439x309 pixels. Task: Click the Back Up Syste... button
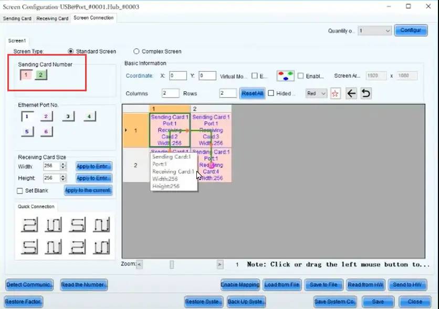[246, 302]
